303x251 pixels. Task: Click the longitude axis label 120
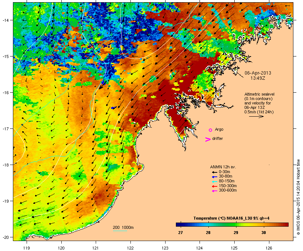point(61,248)
